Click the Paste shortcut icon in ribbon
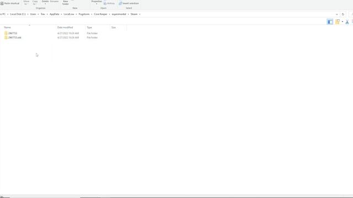353x198 pixels. pyautogui.click(x=2, y=3)
